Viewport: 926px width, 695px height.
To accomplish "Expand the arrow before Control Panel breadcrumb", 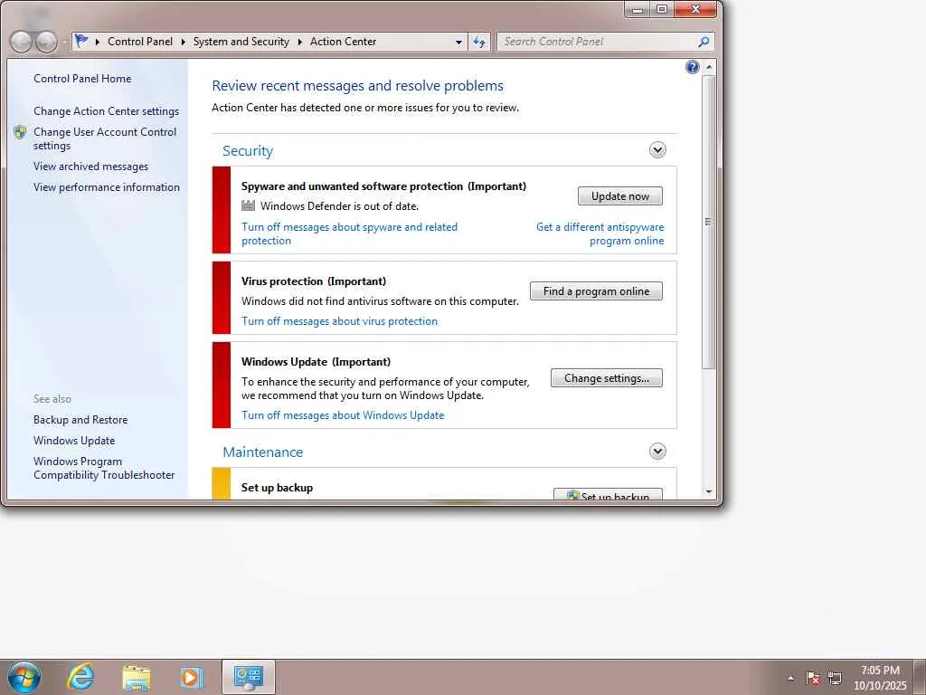I will 97,42.
